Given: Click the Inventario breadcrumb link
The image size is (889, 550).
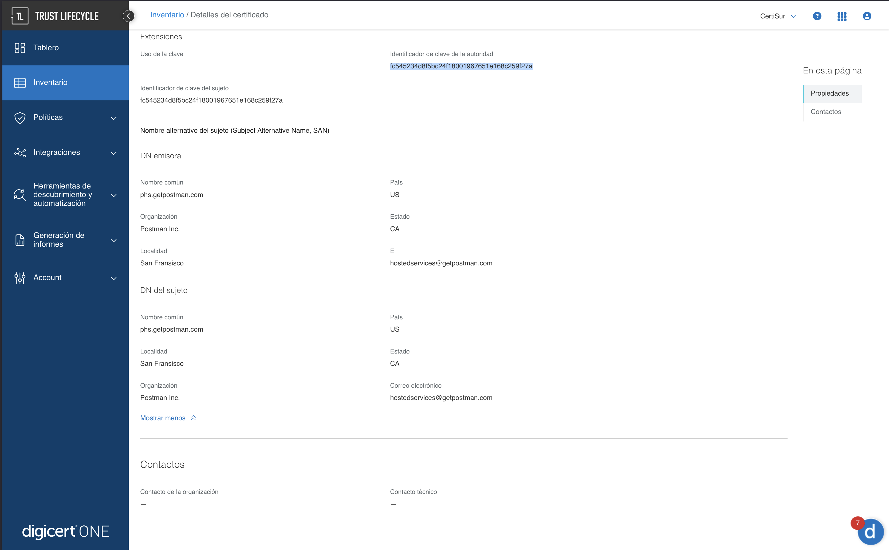Looking at the screenshot, I should 167,14.
